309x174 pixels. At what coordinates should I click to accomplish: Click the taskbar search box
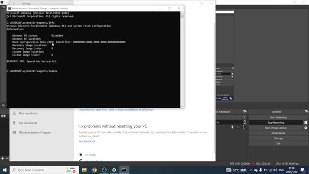[x=44, y=170]
